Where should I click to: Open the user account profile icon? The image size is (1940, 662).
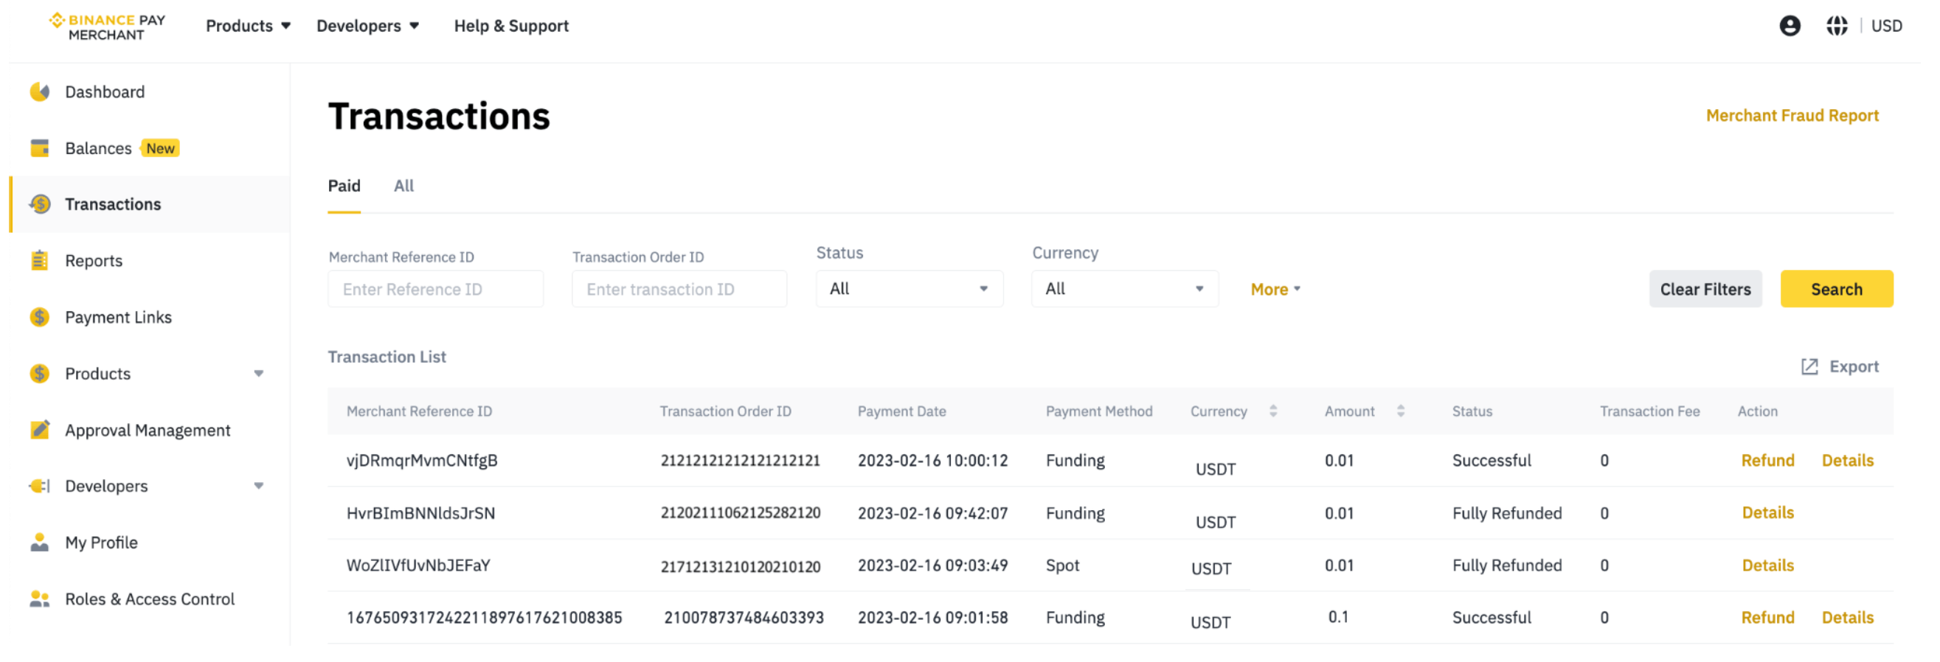click(x=1790, y=27)
